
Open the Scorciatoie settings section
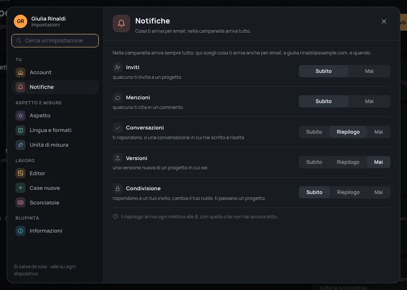coord(55,202)
